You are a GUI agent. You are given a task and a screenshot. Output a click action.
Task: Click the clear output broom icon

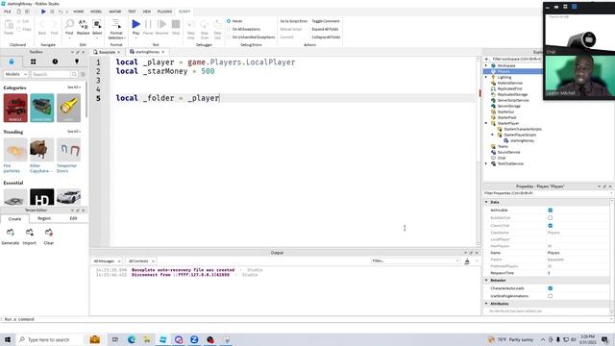(467, 261)
